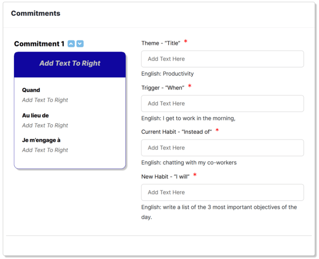Screen dimensions: 319x259
Task: Select the Trigger "When" field label
Action: [x=163, y=88]
